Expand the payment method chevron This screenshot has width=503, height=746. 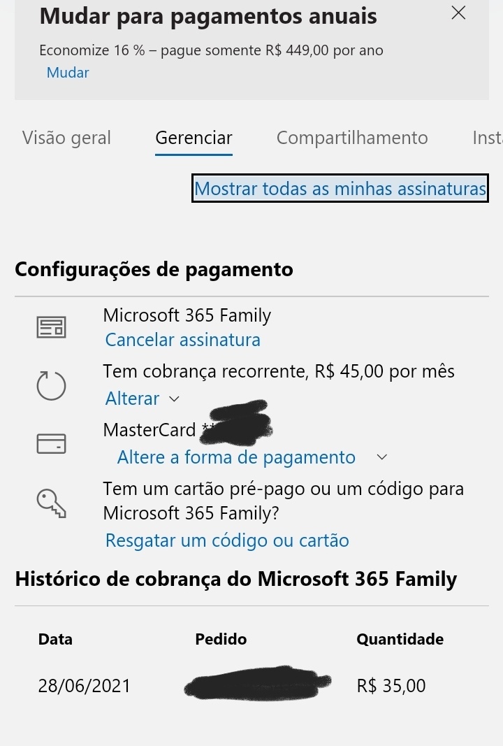[381, 457]
